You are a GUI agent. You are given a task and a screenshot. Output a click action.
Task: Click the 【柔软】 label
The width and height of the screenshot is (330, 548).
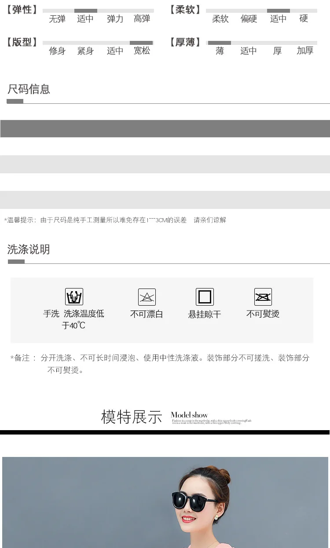point(185,10)
